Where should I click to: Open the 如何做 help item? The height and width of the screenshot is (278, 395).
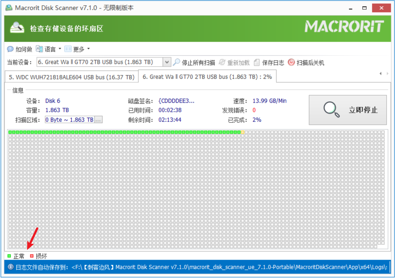pos(20,49)
